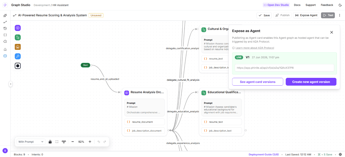Click the Graph Studio logo icon

[5, 5]
